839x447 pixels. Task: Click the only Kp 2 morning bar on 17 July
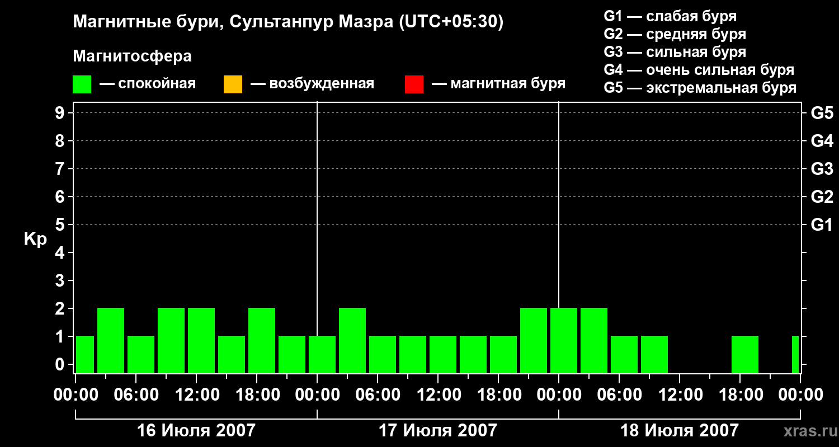[x=352, y=340]
